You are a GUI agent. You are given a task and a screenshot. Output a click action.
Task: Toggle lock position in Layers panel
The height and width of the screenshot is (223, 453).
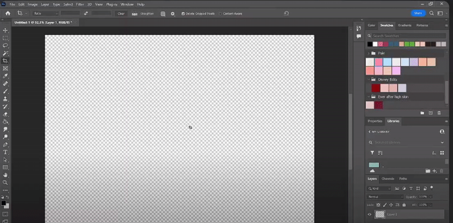[x=391, y=205]
